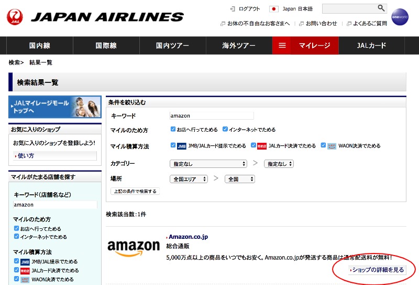Open the Amazon.co.jp link
The width and height of the screenshot is (419, 285).
(188, 237)
